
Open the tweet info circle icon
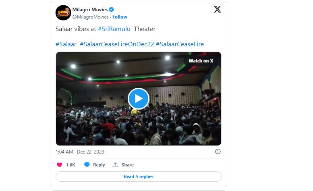coord(218,152)
